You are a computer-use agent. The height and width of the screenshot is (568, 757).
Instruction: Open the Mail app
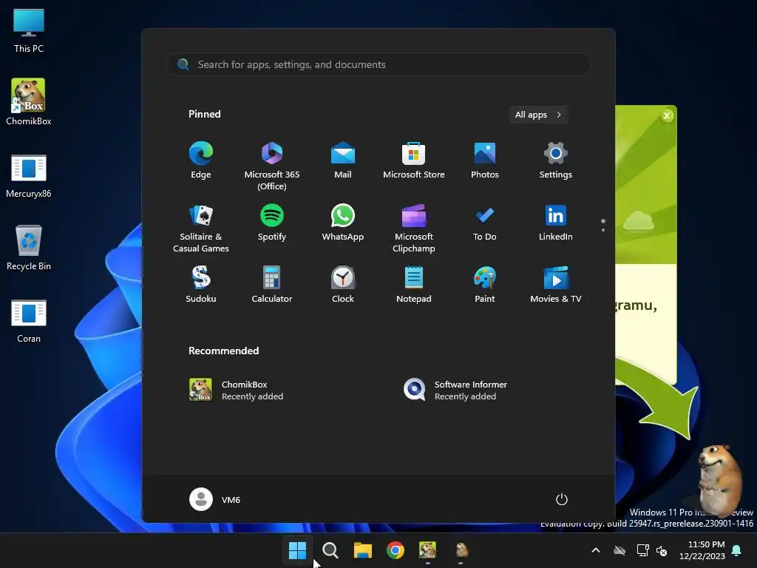[343, 160]
